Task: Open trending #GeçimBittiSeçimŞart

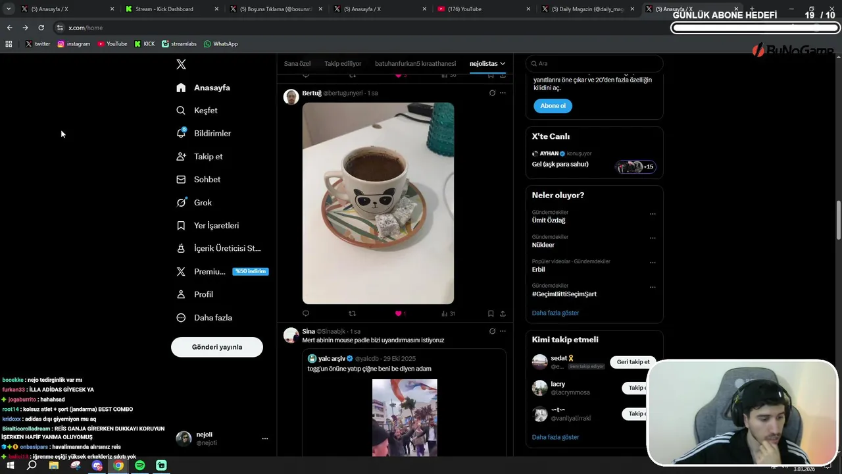Action: click(x=564, y=294)
